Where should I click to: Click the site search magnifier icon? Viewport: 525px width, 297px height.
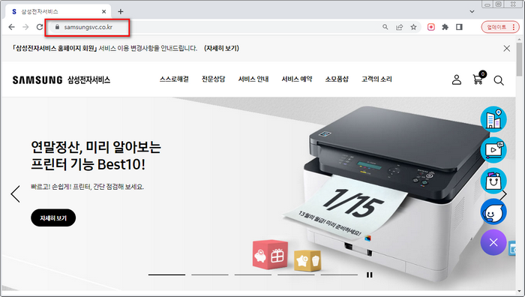[499, 81]
